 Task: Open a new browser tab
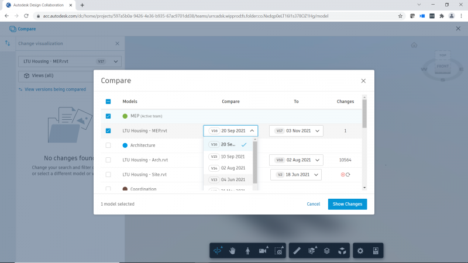click(82, 5)
